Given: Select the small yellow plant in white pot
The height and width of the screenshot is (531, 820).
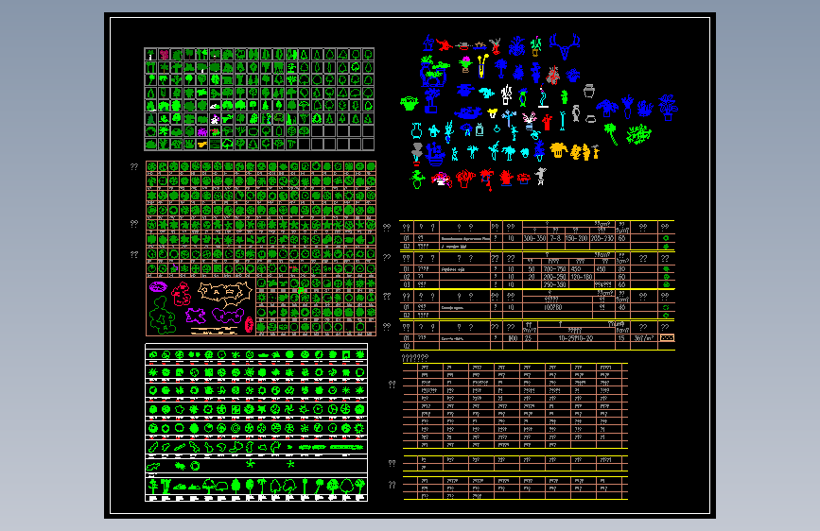Looking at the screenshot, I should point(492,113).
